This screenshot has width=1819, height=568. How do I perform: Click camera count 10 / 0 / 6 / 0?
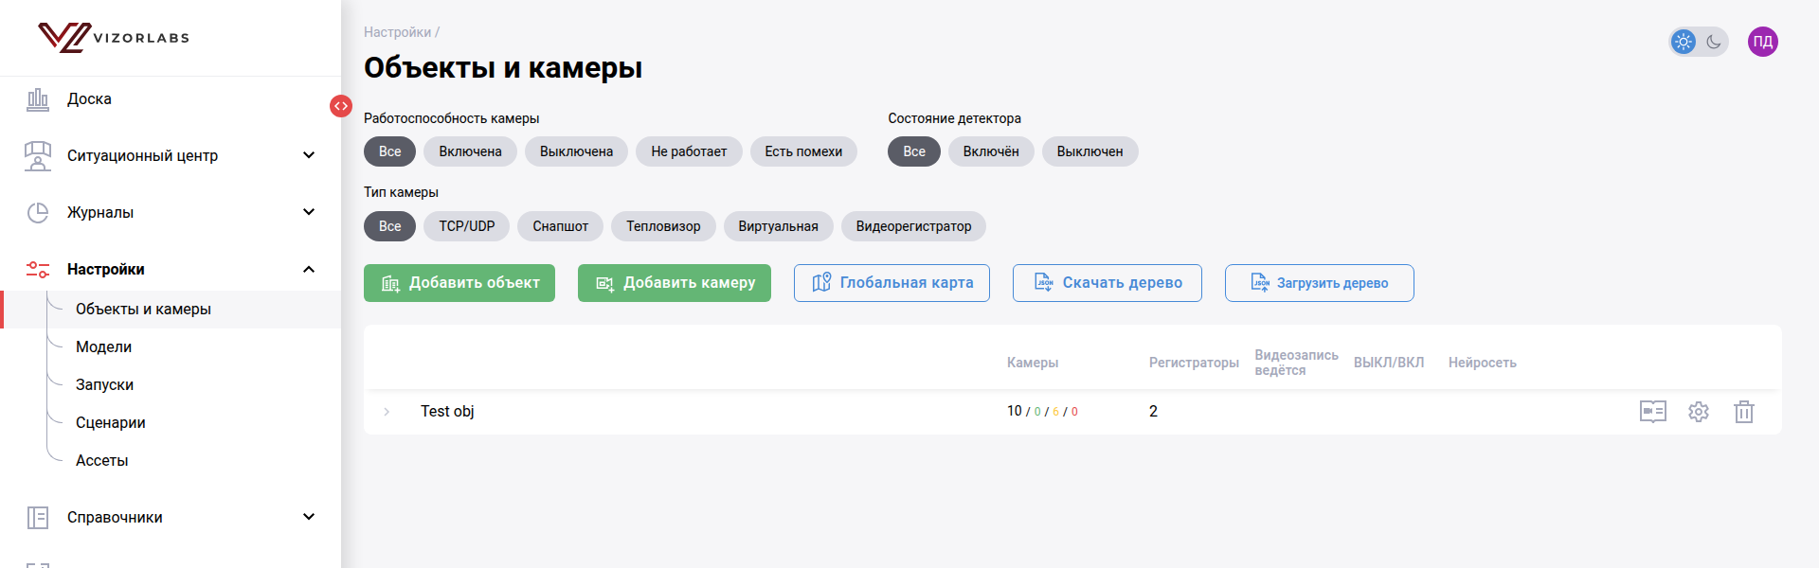coord(1042,412)
